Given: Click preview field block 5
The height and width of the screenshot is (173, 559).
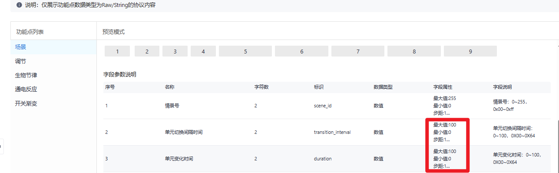Looking at the screenshot, I should (245, 51).
